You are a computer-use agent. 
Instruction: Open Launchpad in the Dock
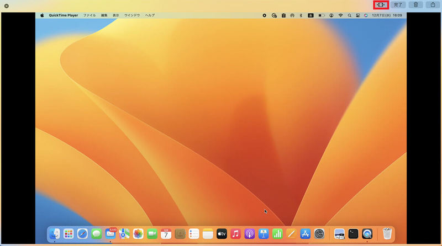(x=69, y=234)
